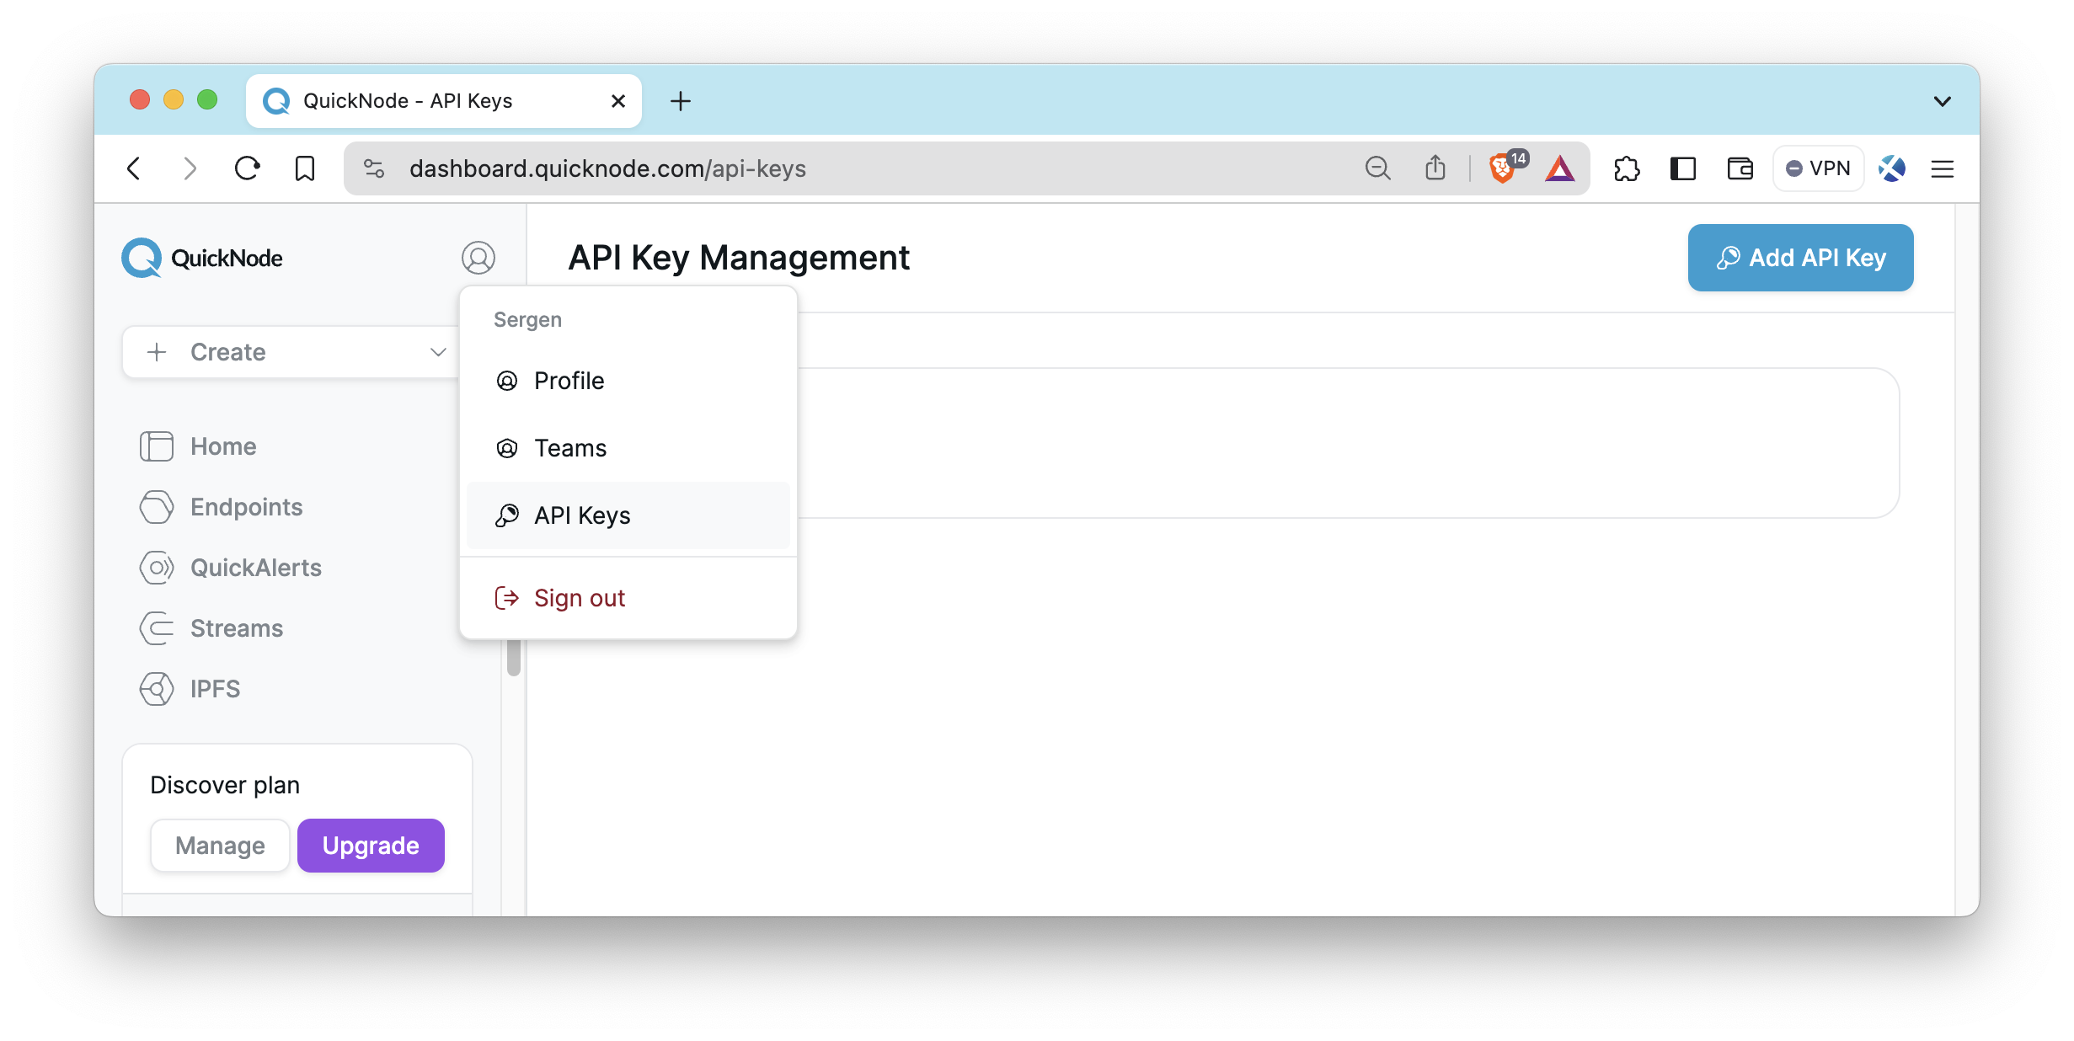Click the VPN button
Screen dimensions: 2074x1041
(1818, 168)
